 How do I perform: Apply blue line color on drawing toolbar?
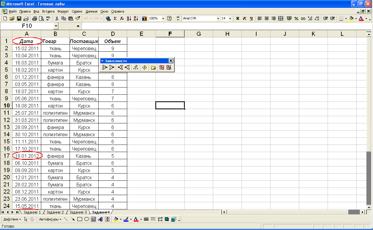126,219
